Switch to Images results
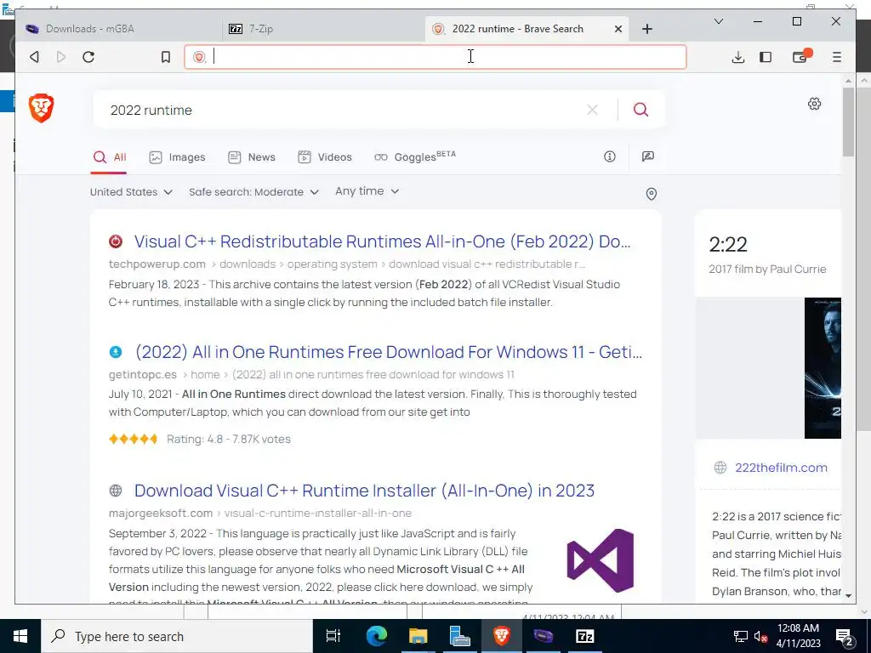This screenshot has height=653, width=871. click(177, 157)
